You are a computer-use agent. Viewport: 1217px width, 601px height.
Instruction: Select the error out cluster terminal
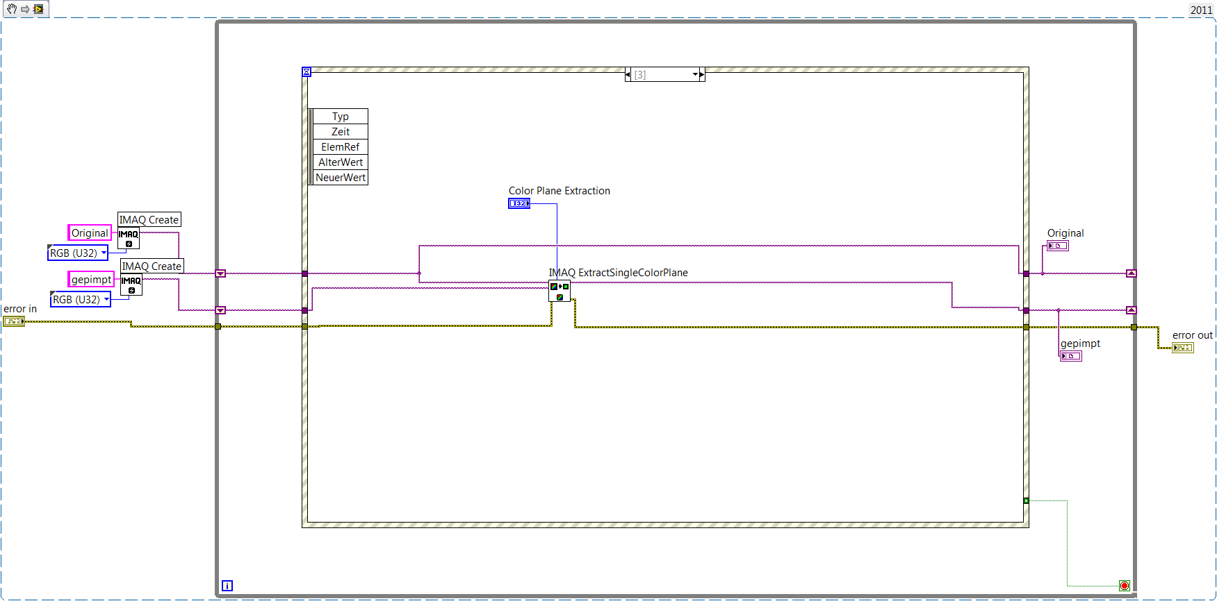[x=1183, y=348]
